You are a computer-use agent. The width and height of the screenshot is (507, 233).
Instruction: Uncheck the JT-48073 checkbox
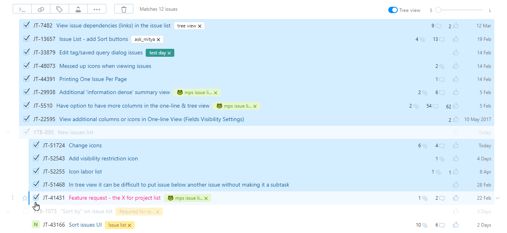tap(27, 65)
